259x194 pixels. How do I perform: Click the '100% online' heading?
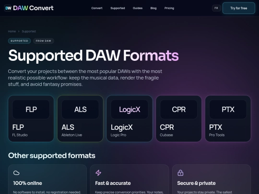28,183
